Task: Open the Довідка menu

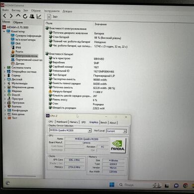Action: (67, 11)
